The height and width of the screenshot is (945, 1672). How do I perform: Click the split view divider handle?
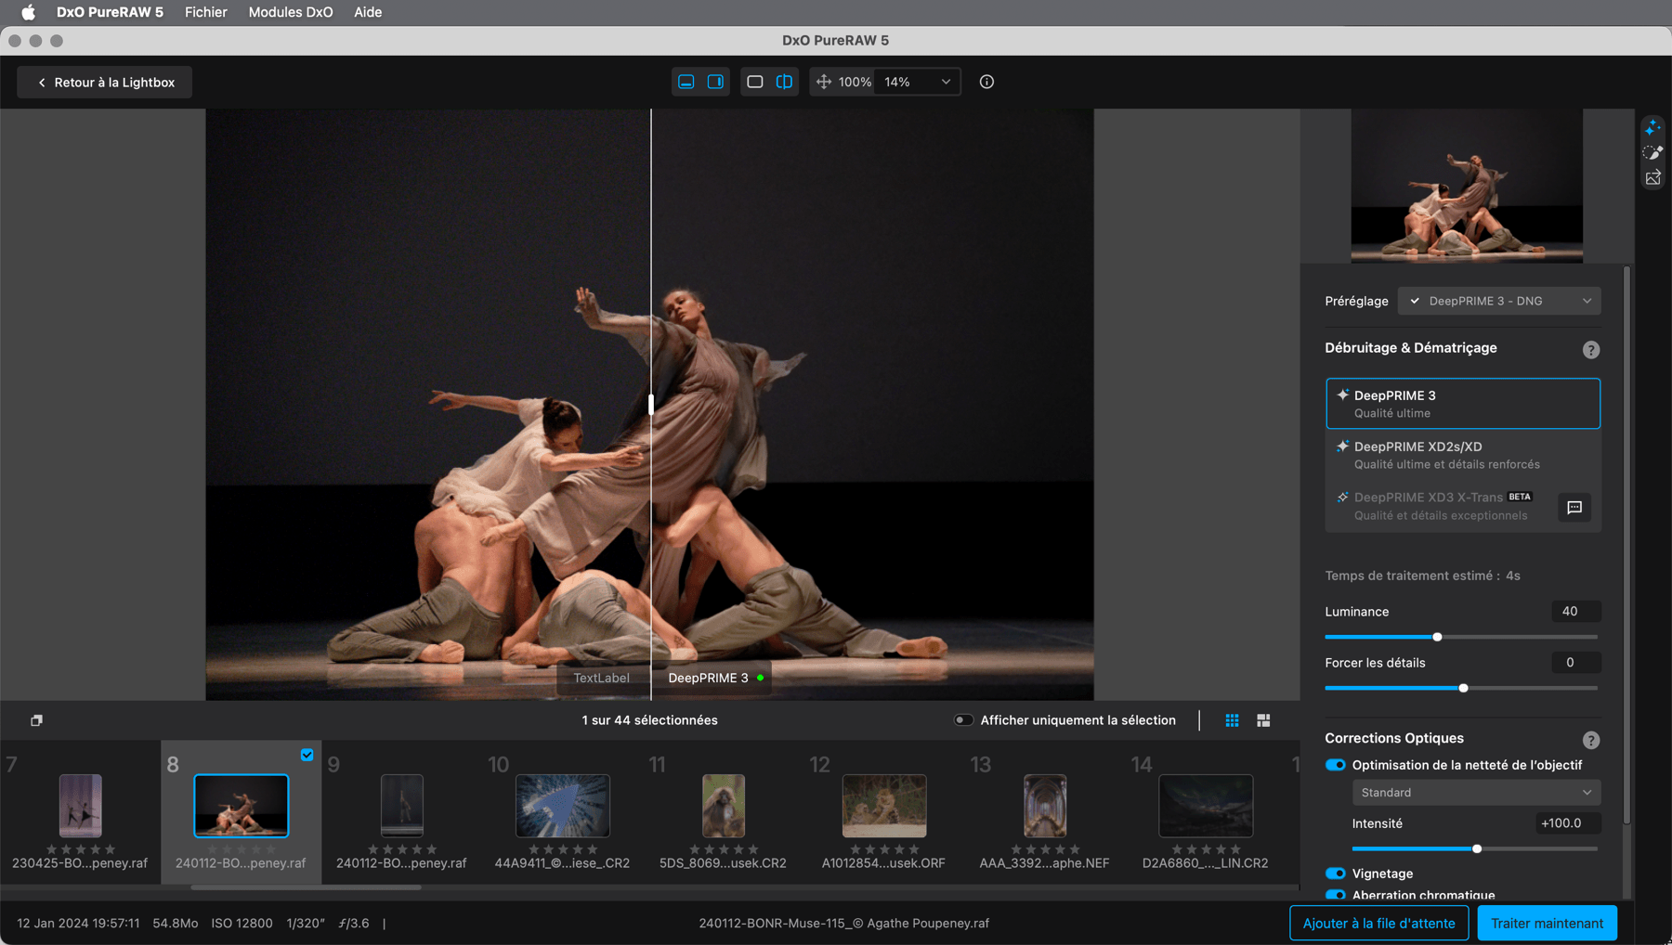click(651, 404)
